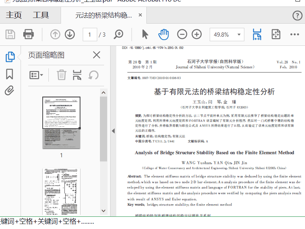
Task: Open the attachments paperclip panel
Action: pyautogui.click(x=9, y=90)
